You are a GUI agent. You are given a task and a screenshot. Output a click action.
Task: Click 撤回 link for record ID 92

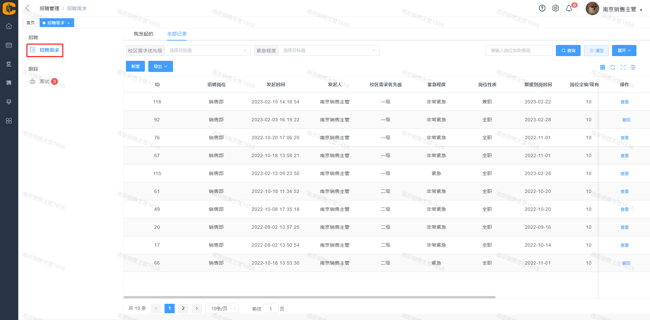point(626,120)
